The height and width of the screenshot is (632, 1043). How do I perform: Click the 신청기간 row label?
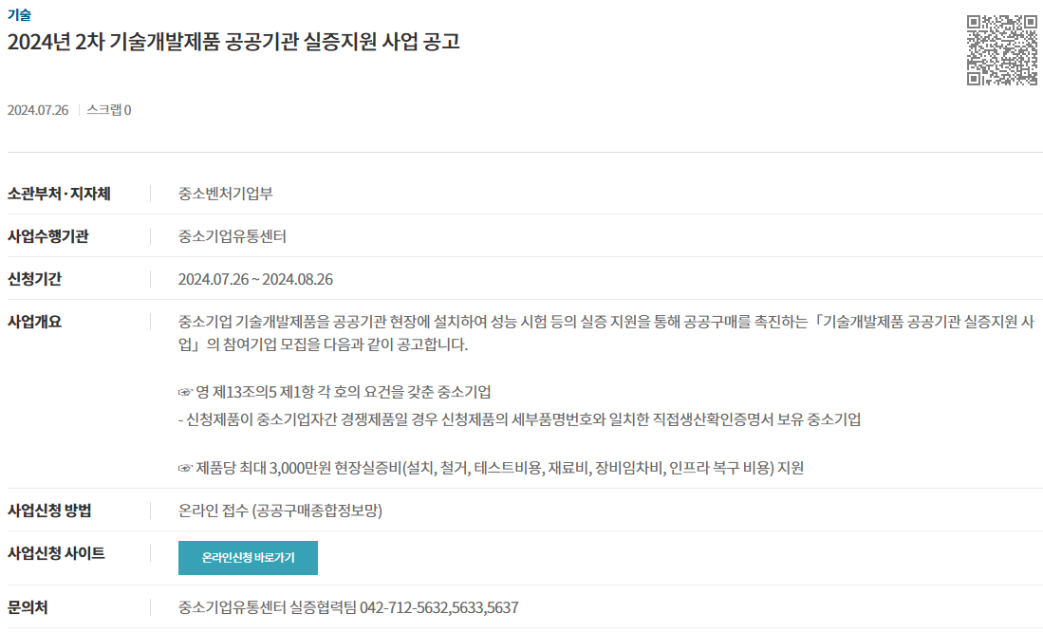[34, 279]
